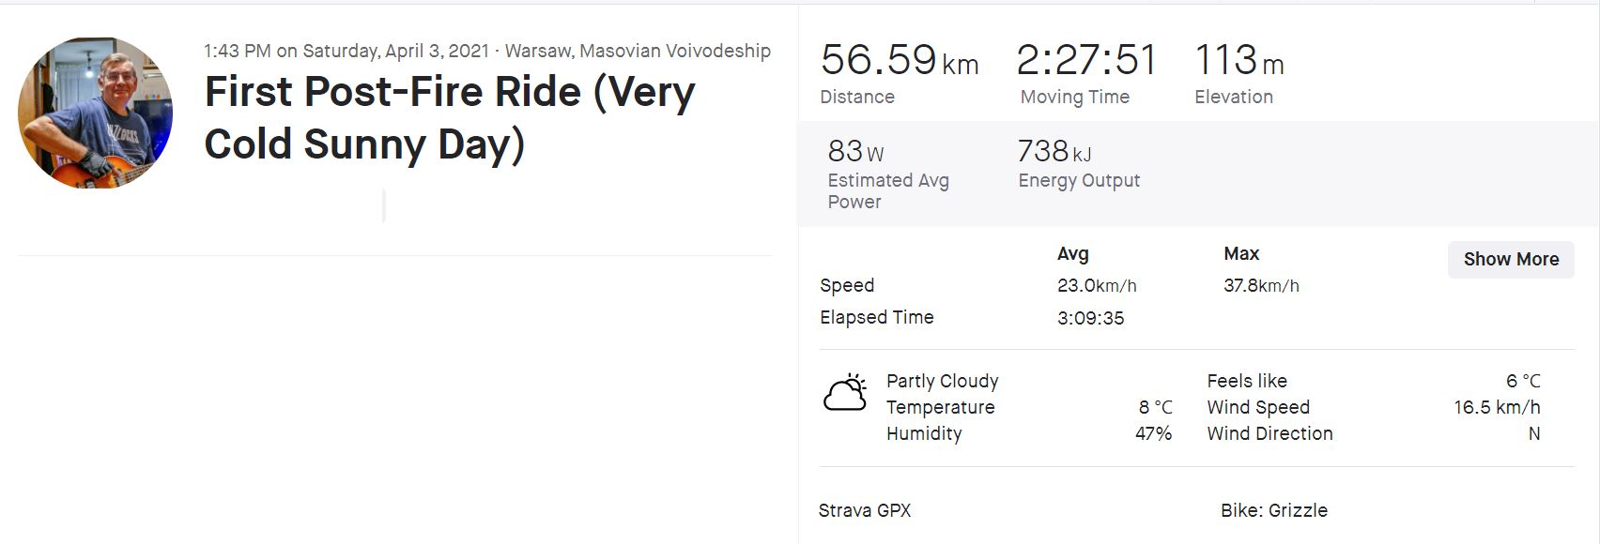Viewport: 1600px width, 544px height.
Task: Click the activity date and Warsaw location line
Action: 486,52
